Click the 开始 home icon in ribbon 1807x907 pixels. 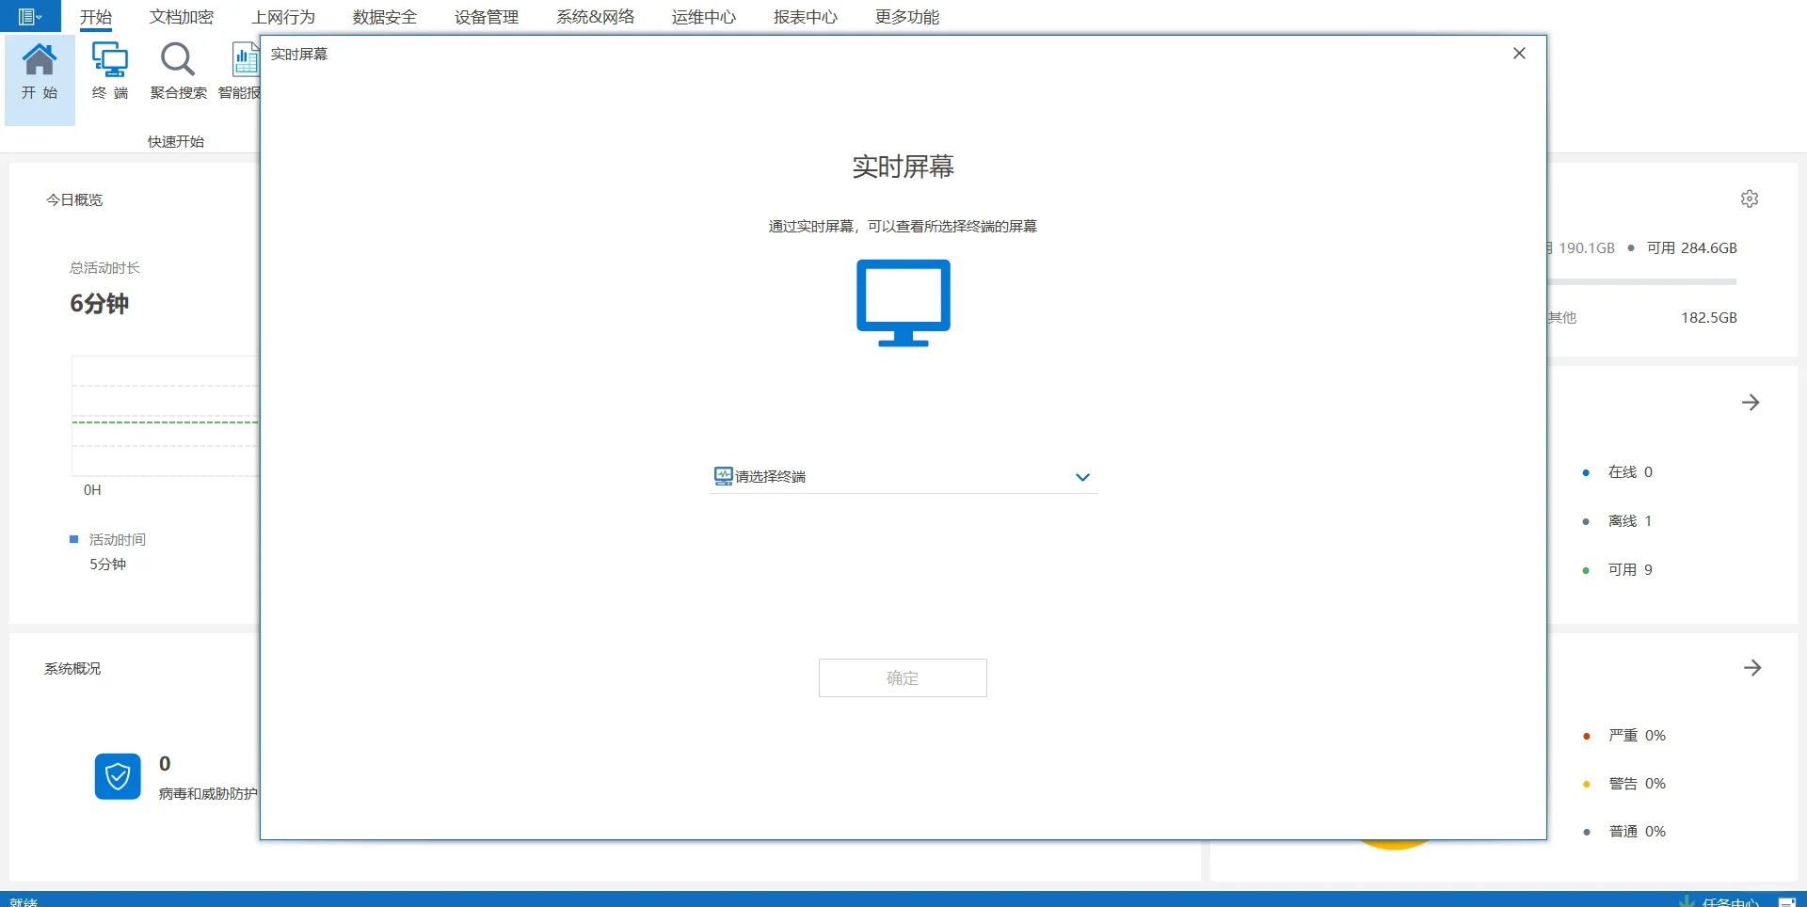[x=39, y=61]
